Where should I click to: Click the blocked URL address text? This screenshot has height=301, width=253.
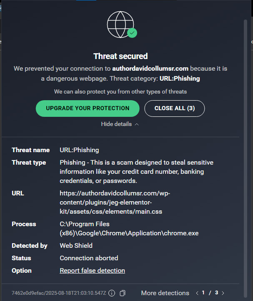click(x=115, y=202)
